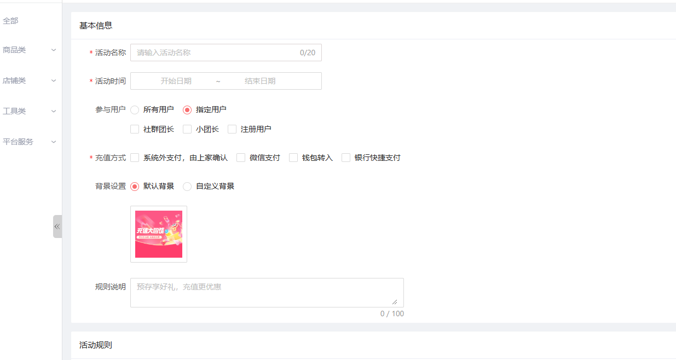Select 指定用户 radio option

pos(187,110)
